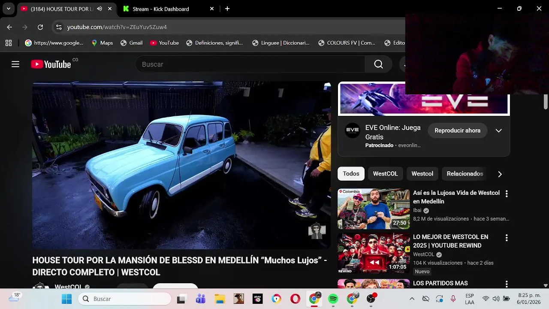This screenshot has height=309, width=549.
Task: Switch to the Stream - Kick Dashboard tab
Action: [x=161, y=9]
